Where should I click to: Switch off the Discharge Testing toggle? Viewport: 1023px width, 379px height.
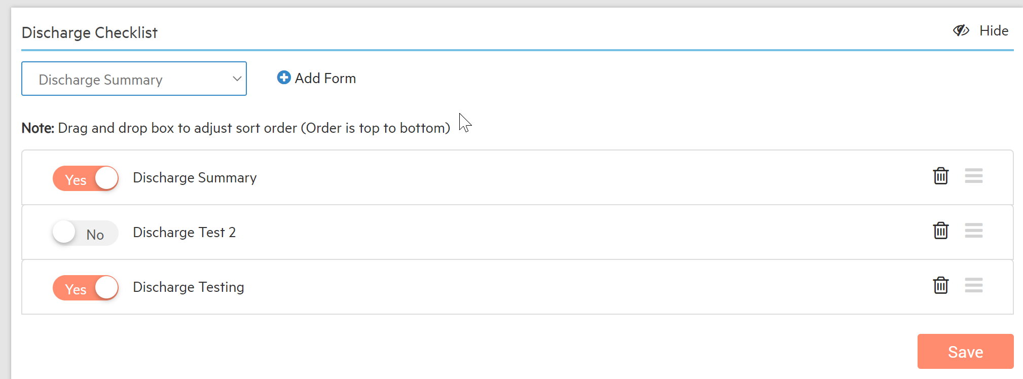click(x=86, y=288)
